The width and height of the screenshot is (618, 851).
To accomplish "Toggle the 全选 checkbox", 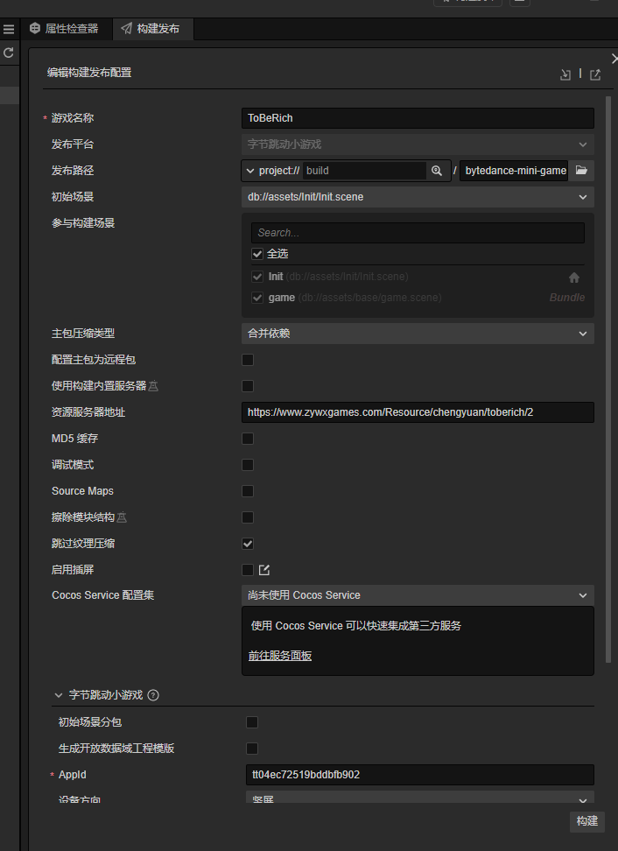I will [x=257, y=253].
